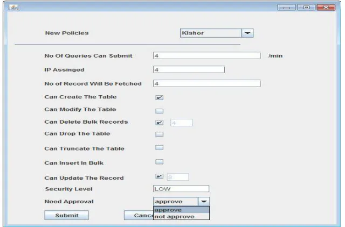Focus the No of Record Will Be Fetched field

pos(207,83)
